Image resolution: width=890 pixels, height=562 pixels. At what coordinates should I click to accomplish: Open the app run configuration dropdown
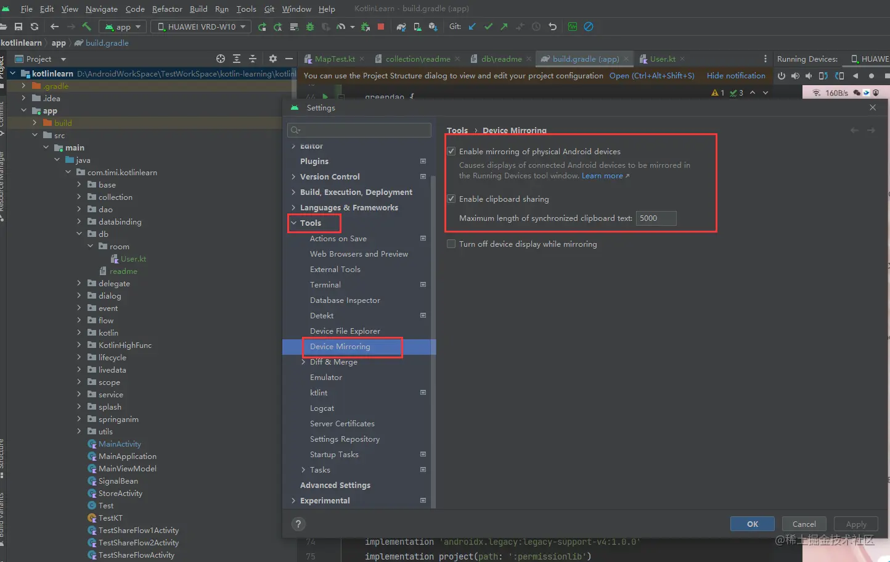tap(123, 27)
